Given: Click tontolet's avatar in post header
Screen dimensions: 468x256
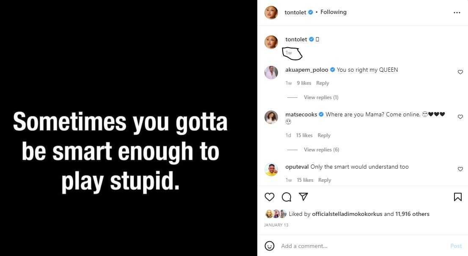Looking at the screenshot, I should (x=271, y=13).
